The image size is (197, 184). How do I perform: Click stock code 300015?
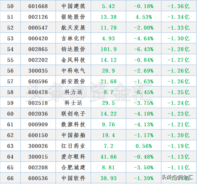click(x=38, y=157)
